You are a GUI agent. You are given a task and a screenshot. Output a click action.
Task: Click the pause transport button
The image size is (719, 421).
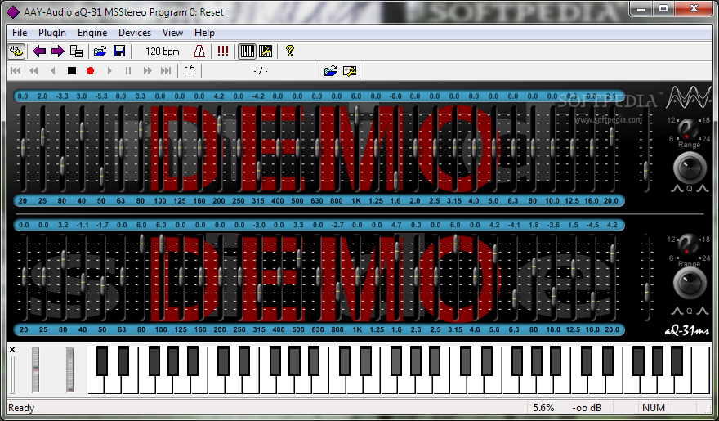[128, 70]
